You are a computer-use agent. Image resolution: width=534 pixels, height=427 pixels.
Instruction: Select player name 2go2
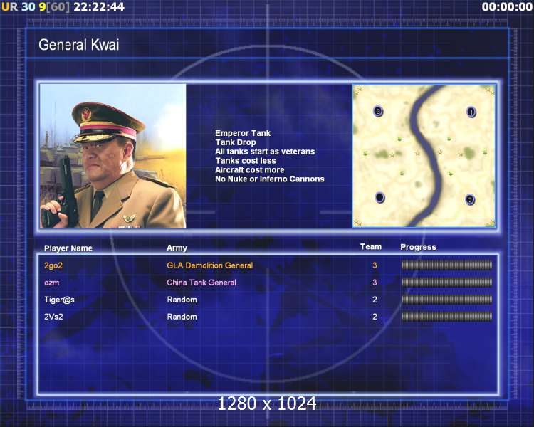tap(53, 265)
